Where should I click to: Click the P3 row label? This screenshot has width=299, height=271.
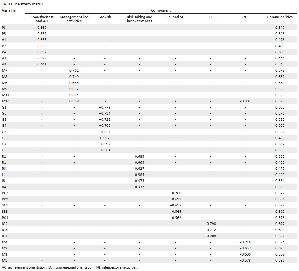(4, 28)
